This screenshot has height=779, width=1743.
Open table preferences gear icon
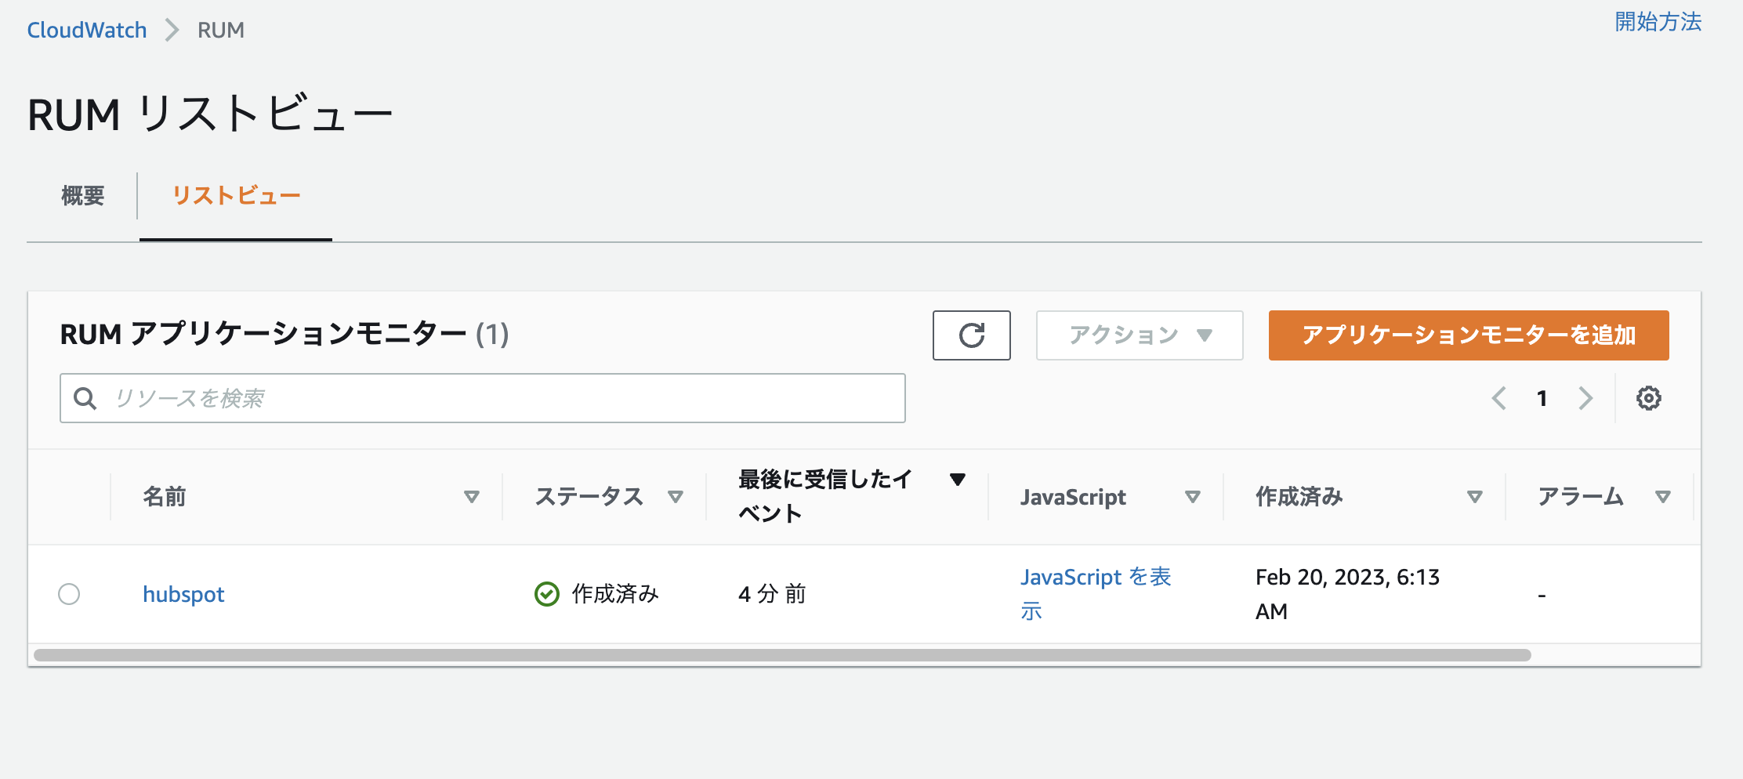(x=1648, y=398)
